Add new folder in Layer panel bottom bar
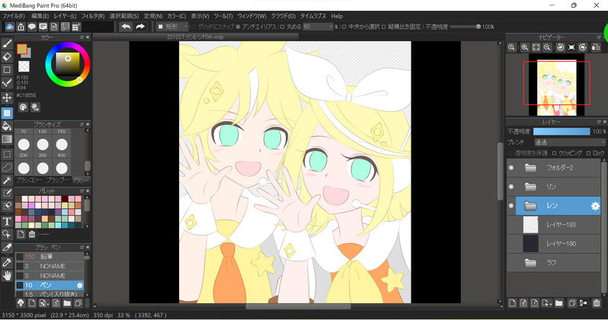 (x=558, y=303)
